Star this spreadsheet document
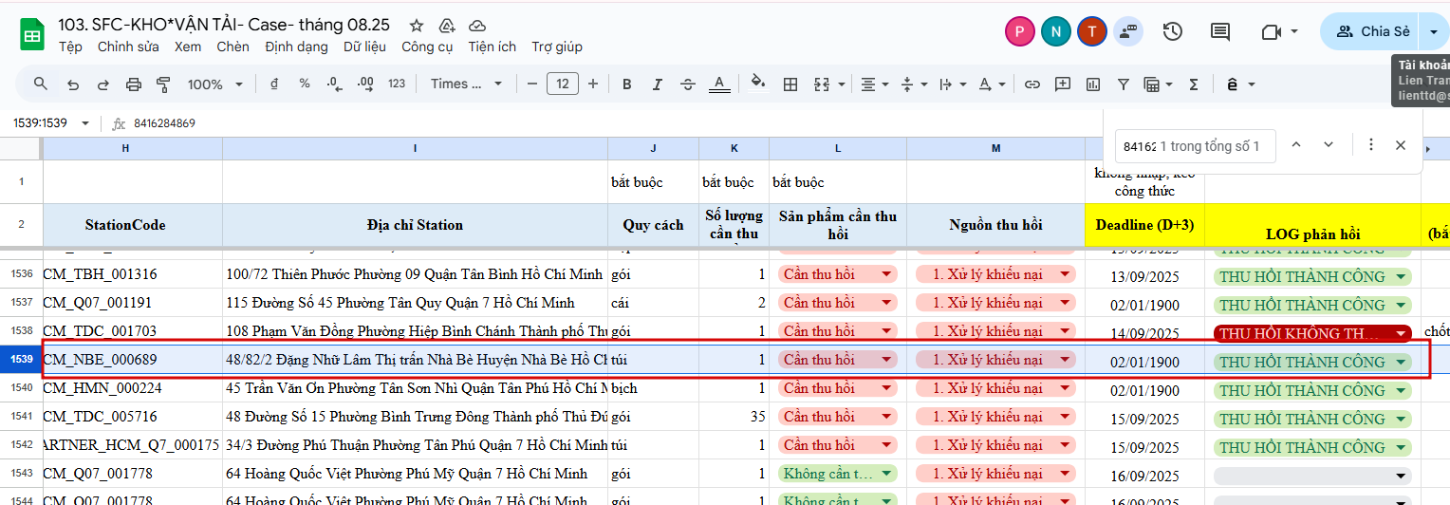This screenshot has width=1450, height=505. [x=417, y=26]
